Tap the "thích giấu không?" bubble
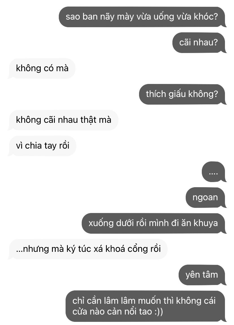The width and height of the screenshot is (234, 325). click(x=183, y=94)
